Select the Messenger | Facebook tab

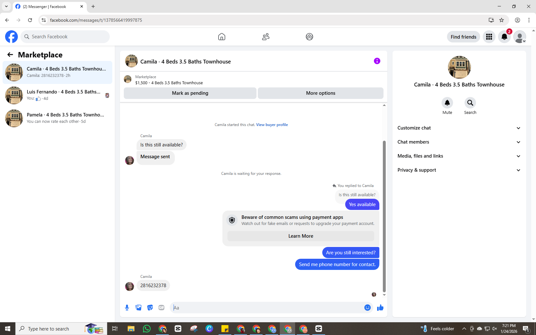click(49, 6)
